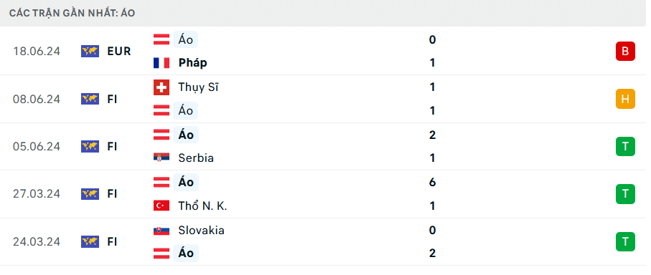Click the Serbia flag icon
The height and width of the screenshot is (275, 651).
(x=161, y=158)
